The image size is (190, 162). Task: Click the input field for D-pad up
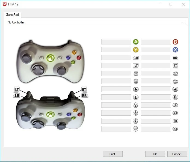(x=116, y=73)
